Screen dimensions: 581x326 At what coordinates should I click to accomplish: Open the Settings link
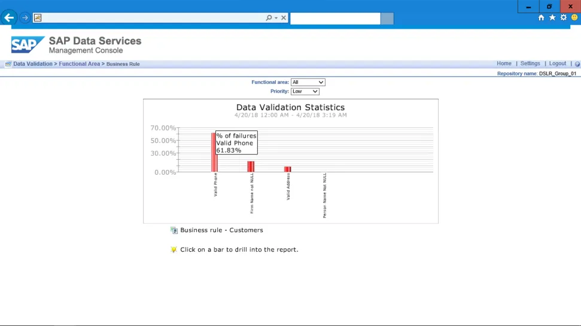click(530, 63)
